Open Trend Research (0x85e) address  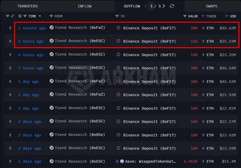click(80, 135)
